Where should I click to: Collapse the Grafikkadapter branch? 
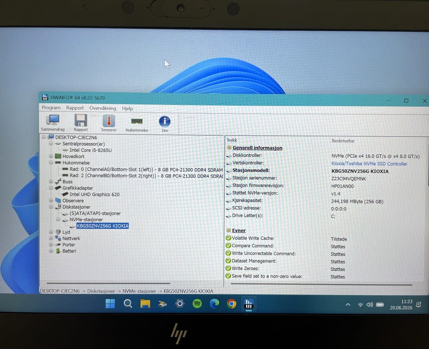tap(51, 188)
